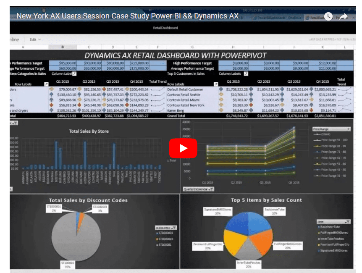Select column B header

point(63,47)
